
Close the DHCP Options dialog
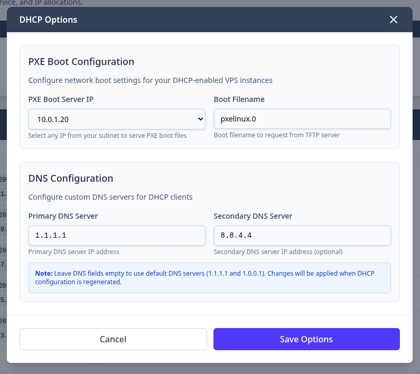tap(393, 20)
